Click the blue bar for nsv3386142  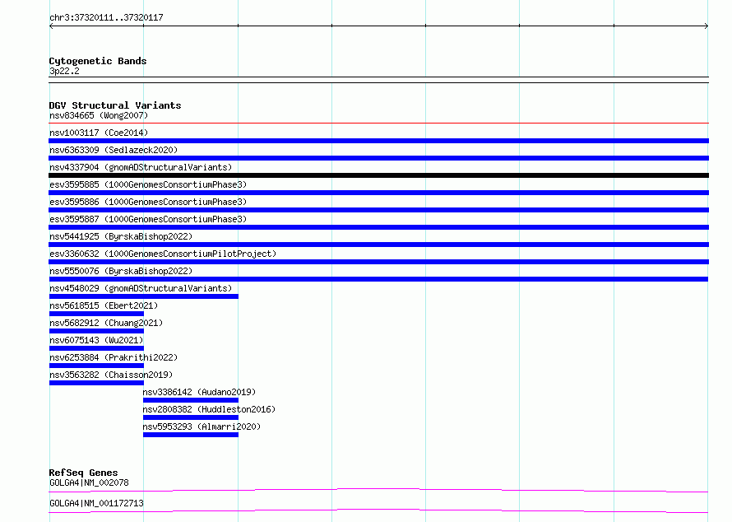[x=191, y=400]
